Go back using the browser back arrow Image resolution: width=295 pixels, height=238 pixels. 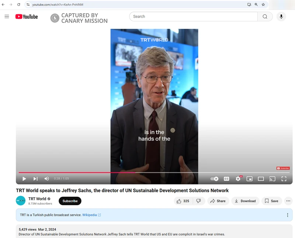(x=3, y=4)
